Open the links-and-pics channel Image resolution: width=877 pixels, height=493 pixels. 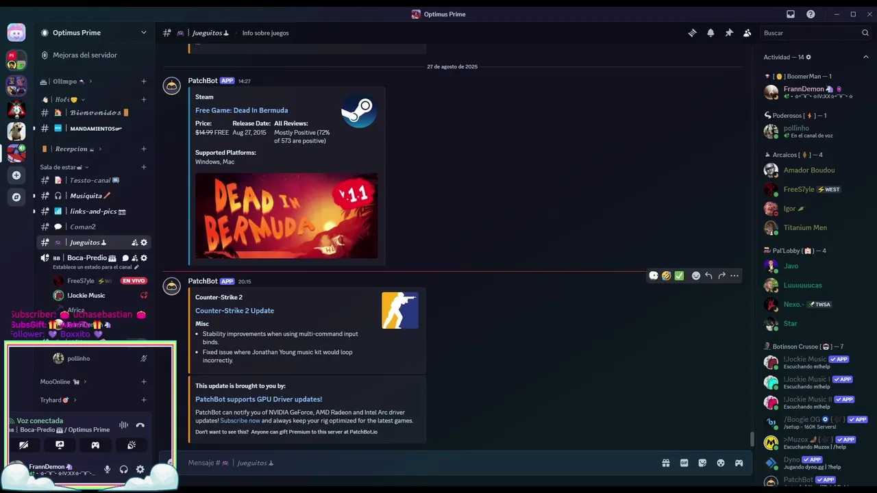(x=93, y=211)
